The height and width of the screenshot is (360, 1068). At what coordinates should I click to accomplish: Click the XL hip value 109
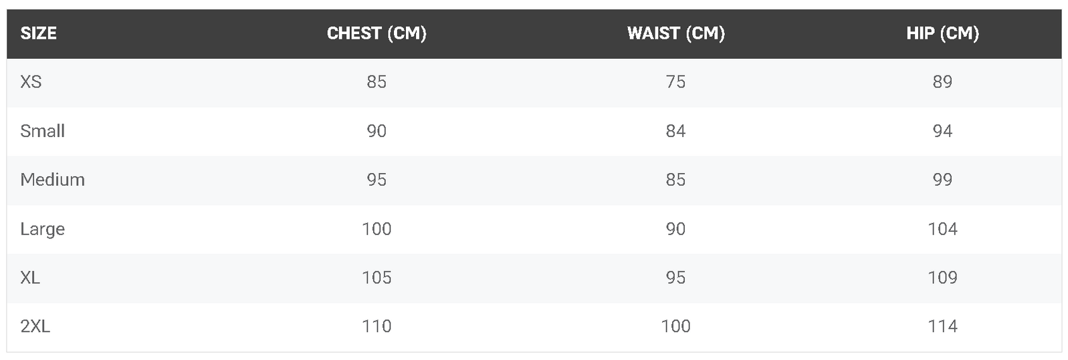pyautogui.click(x=942, y=278)
